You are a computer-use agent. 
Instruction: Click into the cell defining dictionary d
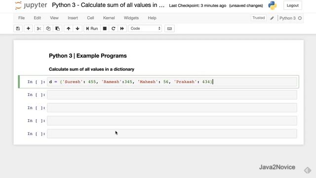(172, 82)
